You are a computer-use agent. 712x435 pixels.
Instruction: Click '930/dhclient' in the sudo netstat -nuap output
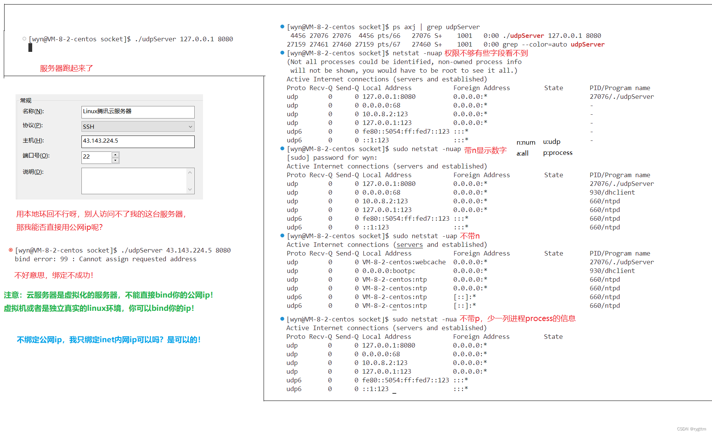pos(612,192)
